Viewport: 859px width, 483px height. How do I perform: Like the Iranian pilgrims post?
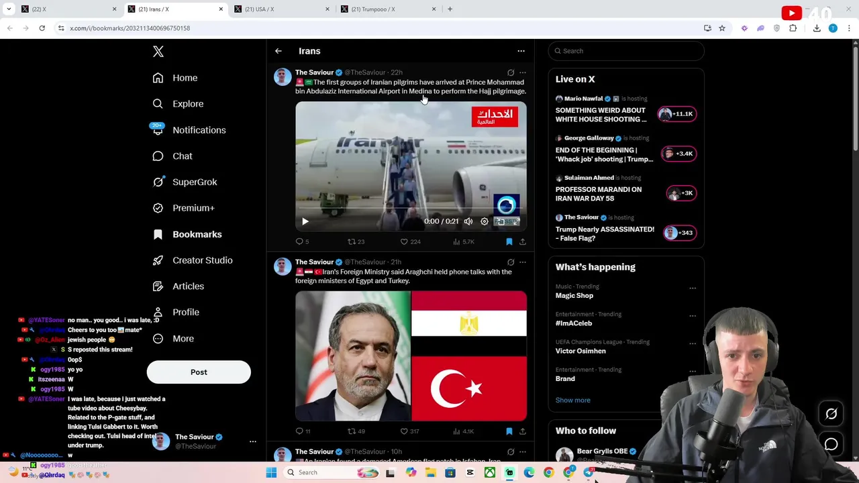tap(410, 241)
